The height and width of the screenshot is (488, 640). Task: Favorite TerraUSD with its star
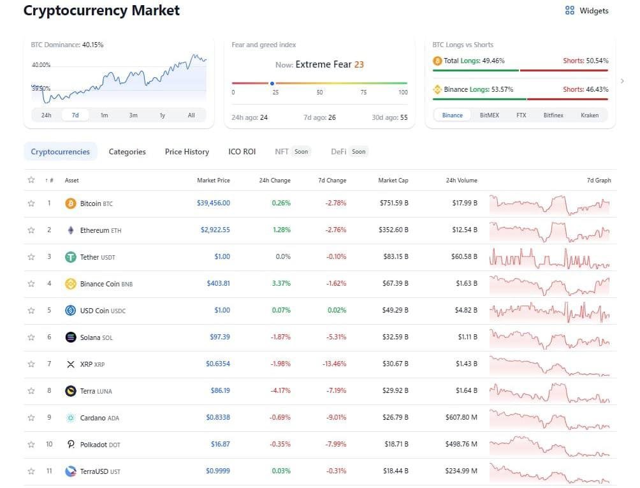[x=31, y=471]
